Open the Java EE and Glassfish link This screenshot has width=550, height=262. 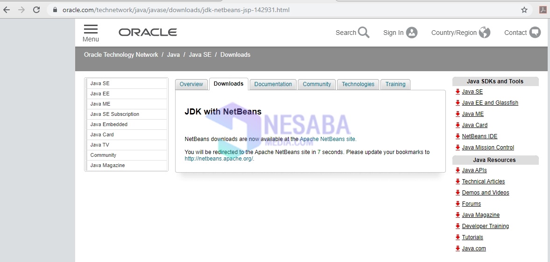click(x=490, y=103)
